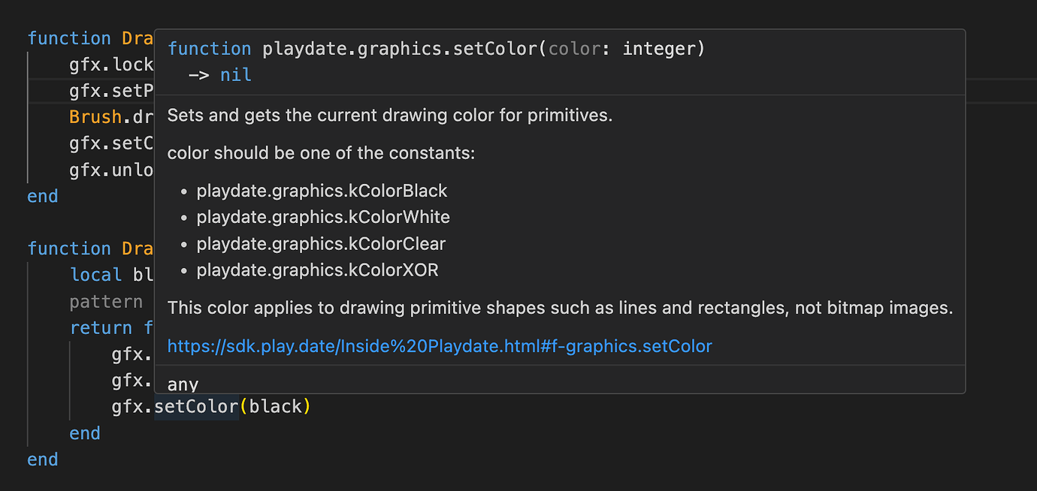Click the final end keyword in the file
This screenshot has height=491, width=1037.
point(42,459)
